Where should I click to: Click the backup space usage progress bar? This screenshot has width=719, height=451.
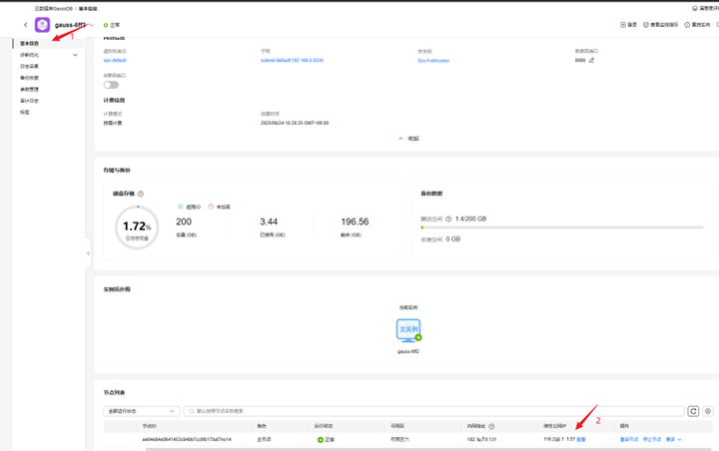pyautogui.click(x=562, y=227)
